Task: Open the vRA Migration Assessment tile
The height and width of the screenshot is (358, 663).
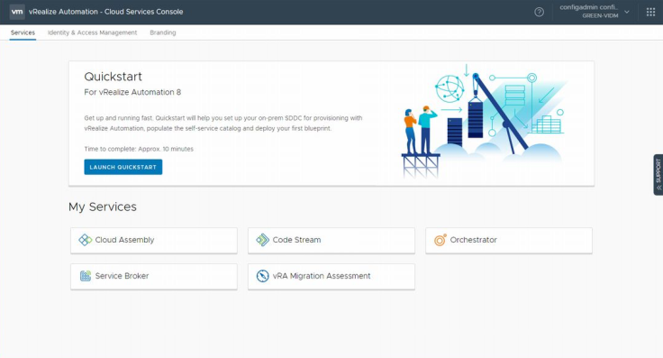Action: pos(331,276)
